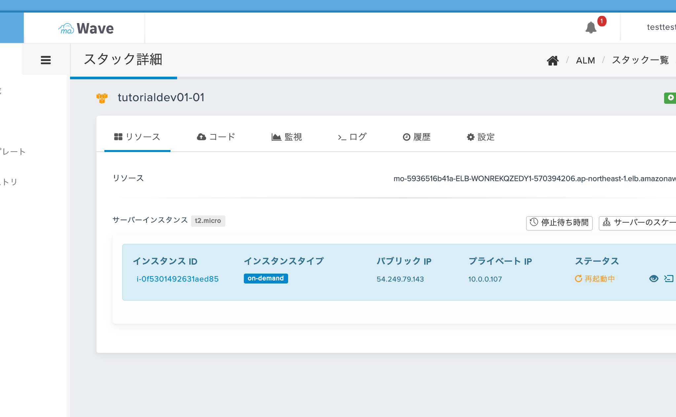Click the orange restarting status icon

[x=578, y=279]
